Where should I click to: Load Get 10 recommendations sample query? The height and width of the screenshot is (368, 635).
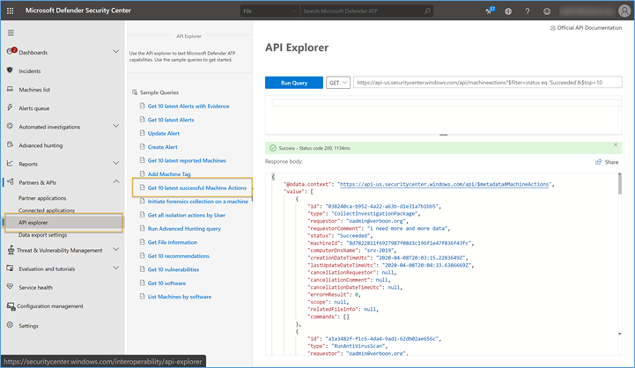point(179,256)
